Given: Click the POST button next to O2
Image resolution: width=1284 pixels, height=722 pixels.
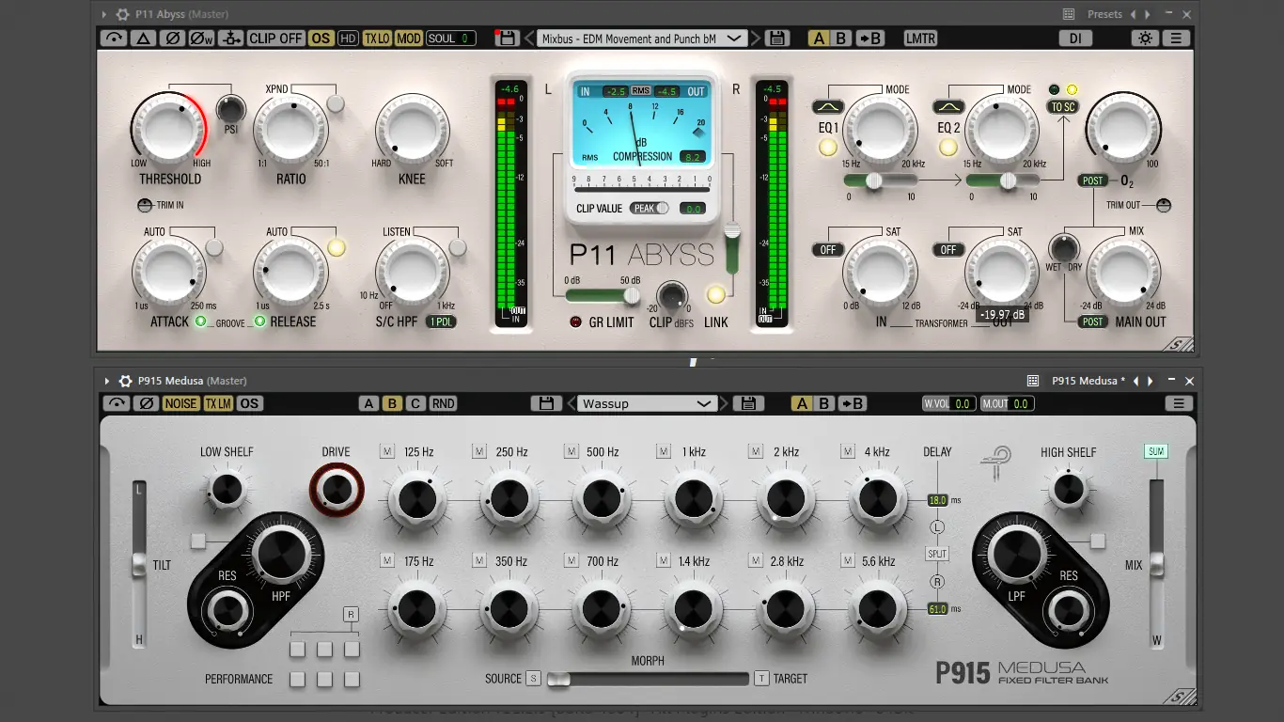Looking at the screenshot, I should [x=1092, y=180].
